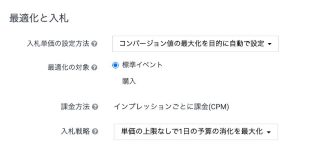Click help icon beside 入札戦略
Screen dimensions: 321x156
95,131
